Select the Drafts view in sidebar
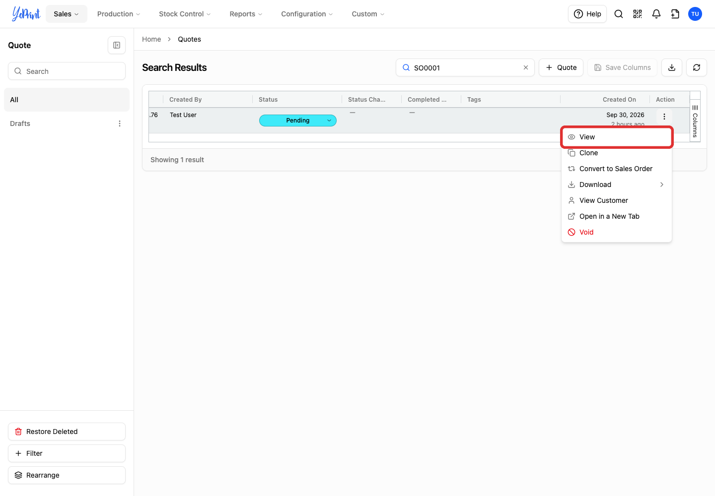Screen dimensions: 715x496 [67, 124]
